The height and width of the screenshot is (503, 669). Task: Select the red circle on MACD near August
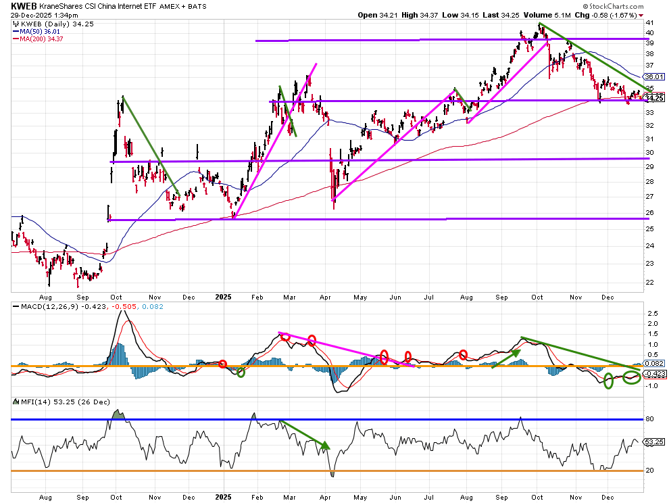click(x=464, y=354)
